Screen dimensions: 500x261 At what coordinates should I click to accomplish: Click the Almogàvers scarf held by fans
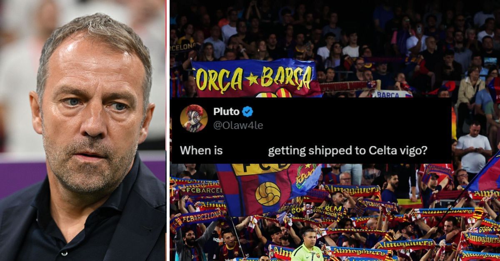click(352, 190)
